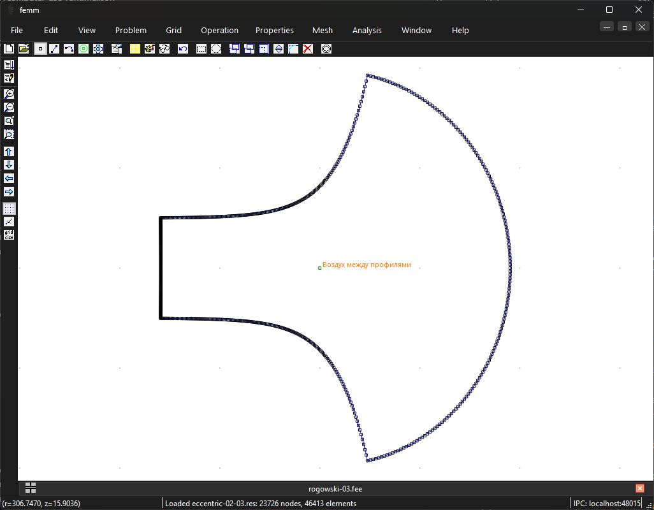Open the Problem menu
Screen dimensions: 654x510
pyautogui.click(x=131, y=31)
